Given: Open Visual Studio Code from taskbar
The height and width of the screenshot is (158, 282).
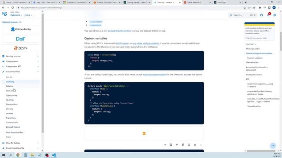Looking at the screenshot, I should tap(54, 155).
